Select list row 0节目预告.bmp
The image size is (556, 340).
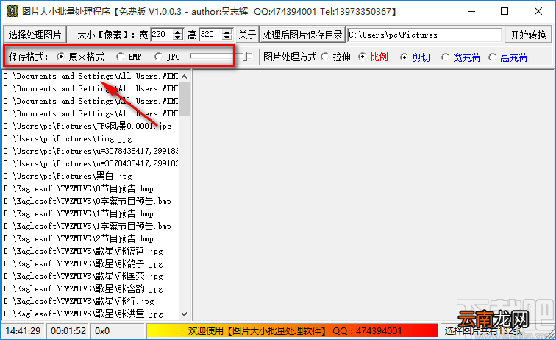[x=90, y=188]
